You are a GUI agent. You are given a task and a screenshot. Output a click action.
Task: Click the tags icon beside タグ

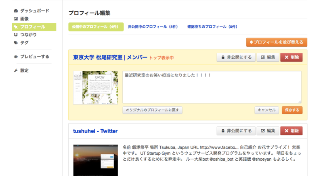[x=16, y=43]
